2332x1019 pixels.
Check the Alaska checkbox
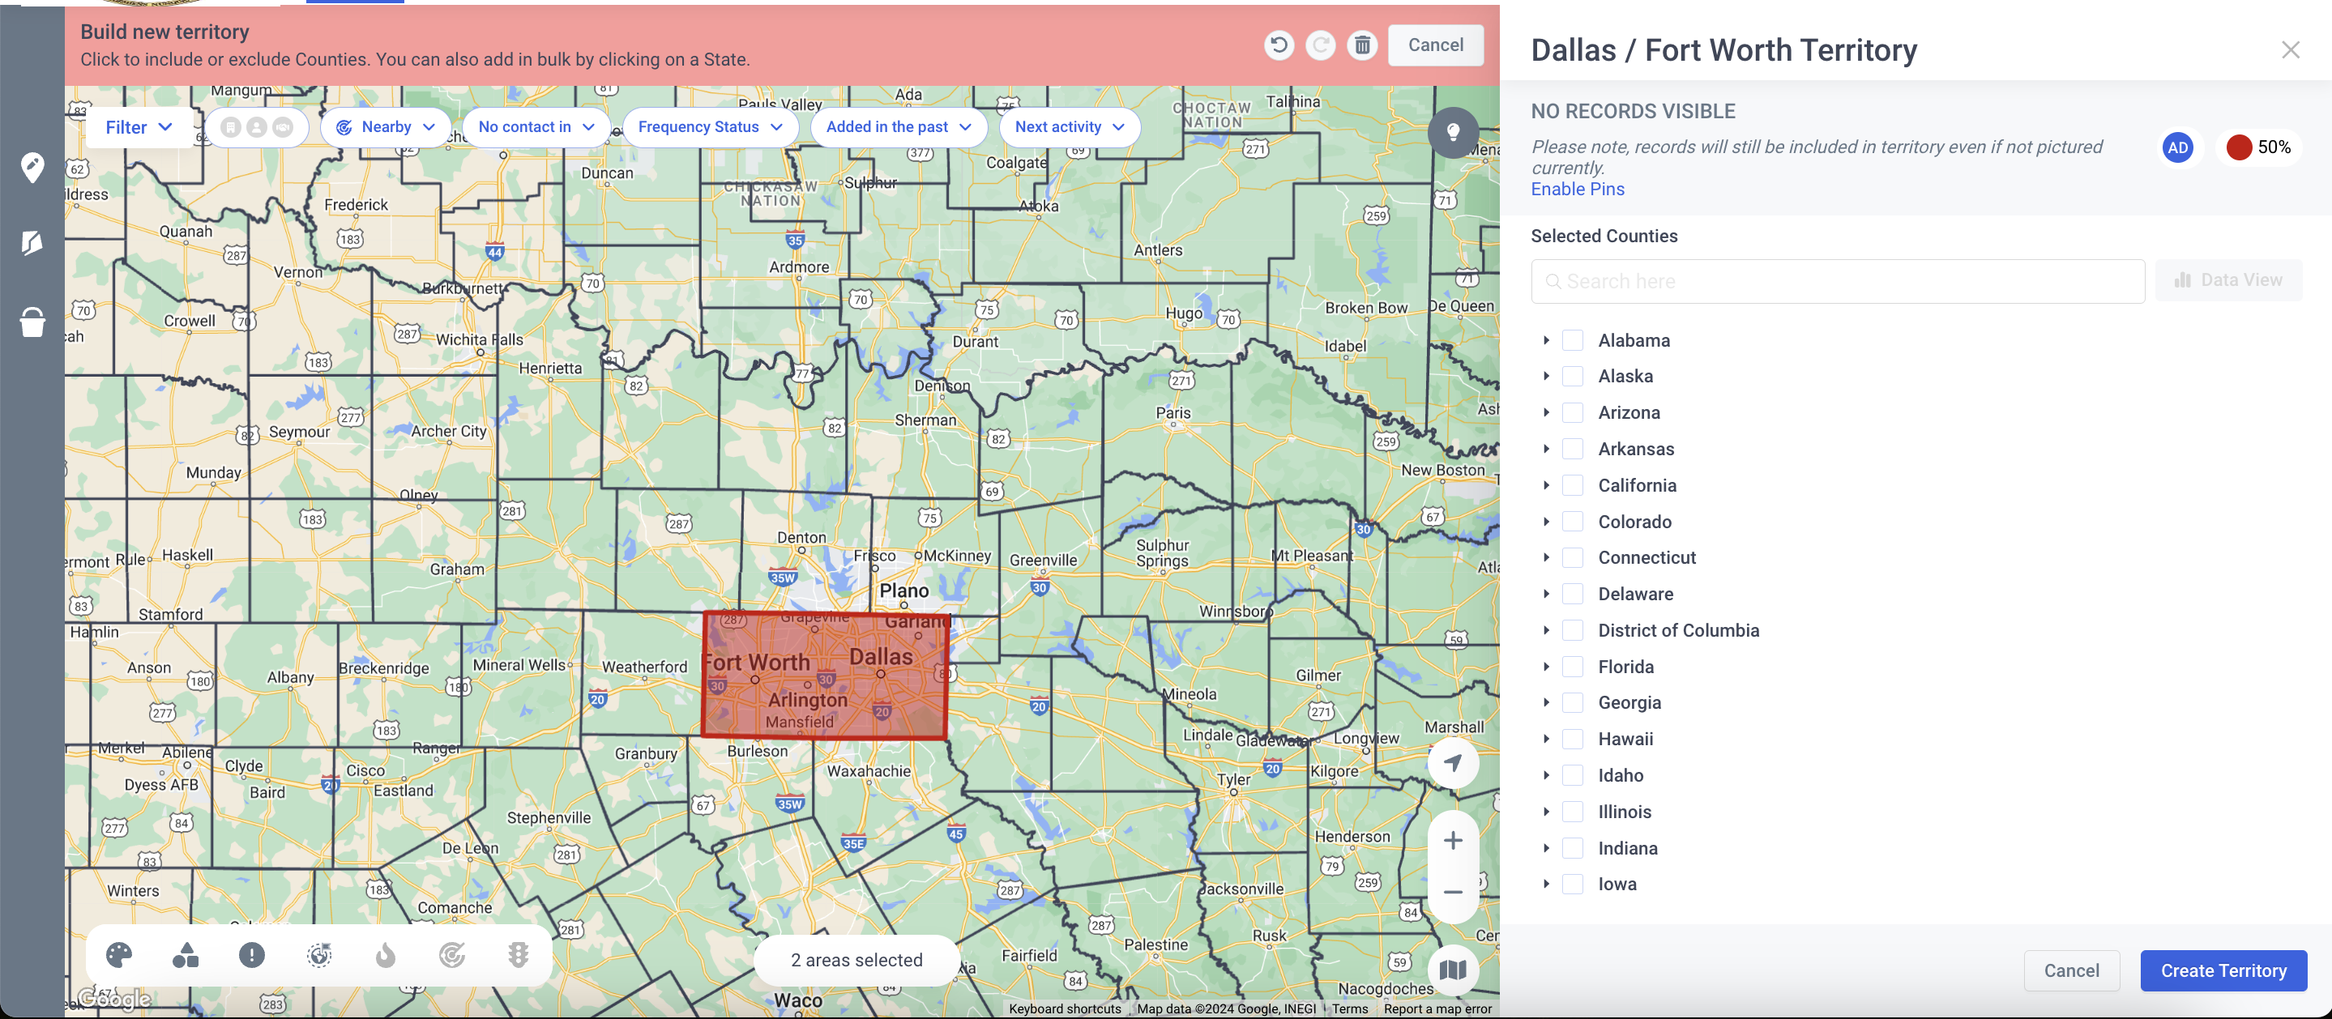coord(1574,377)
